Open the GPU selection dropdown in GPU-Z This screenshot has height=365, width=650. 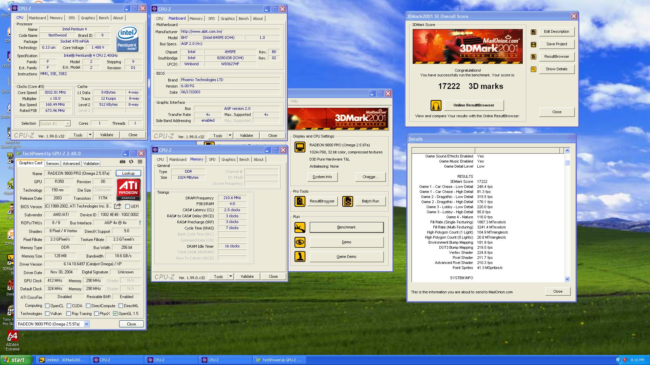(86, 324)
